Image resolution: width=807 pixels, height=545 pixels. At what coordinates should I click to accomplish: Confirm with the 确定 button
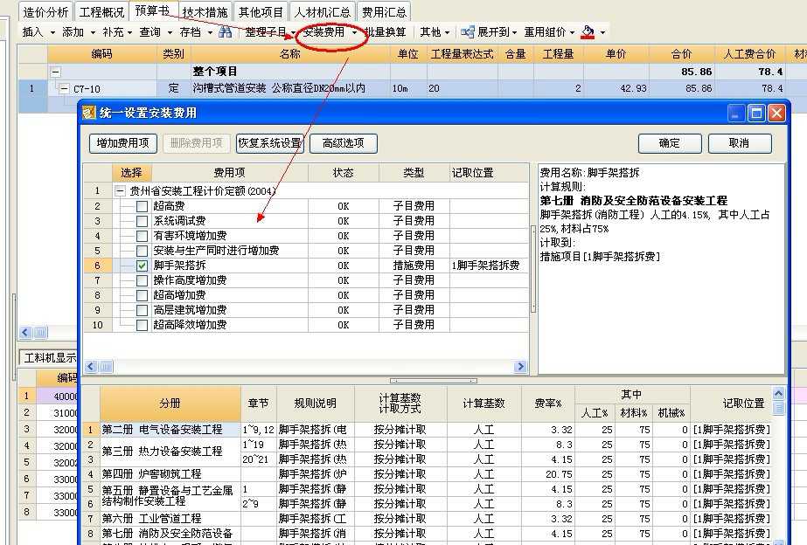point(670,143)
